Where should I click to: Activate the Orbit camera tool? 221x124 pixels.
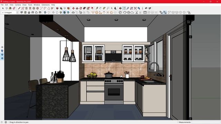(x=120, y=8)
